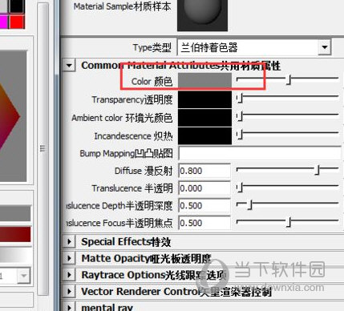The width and height of the screenshot is (344, 311).
Task: Click the black Transparency swatch
Action: pos(204,99)
